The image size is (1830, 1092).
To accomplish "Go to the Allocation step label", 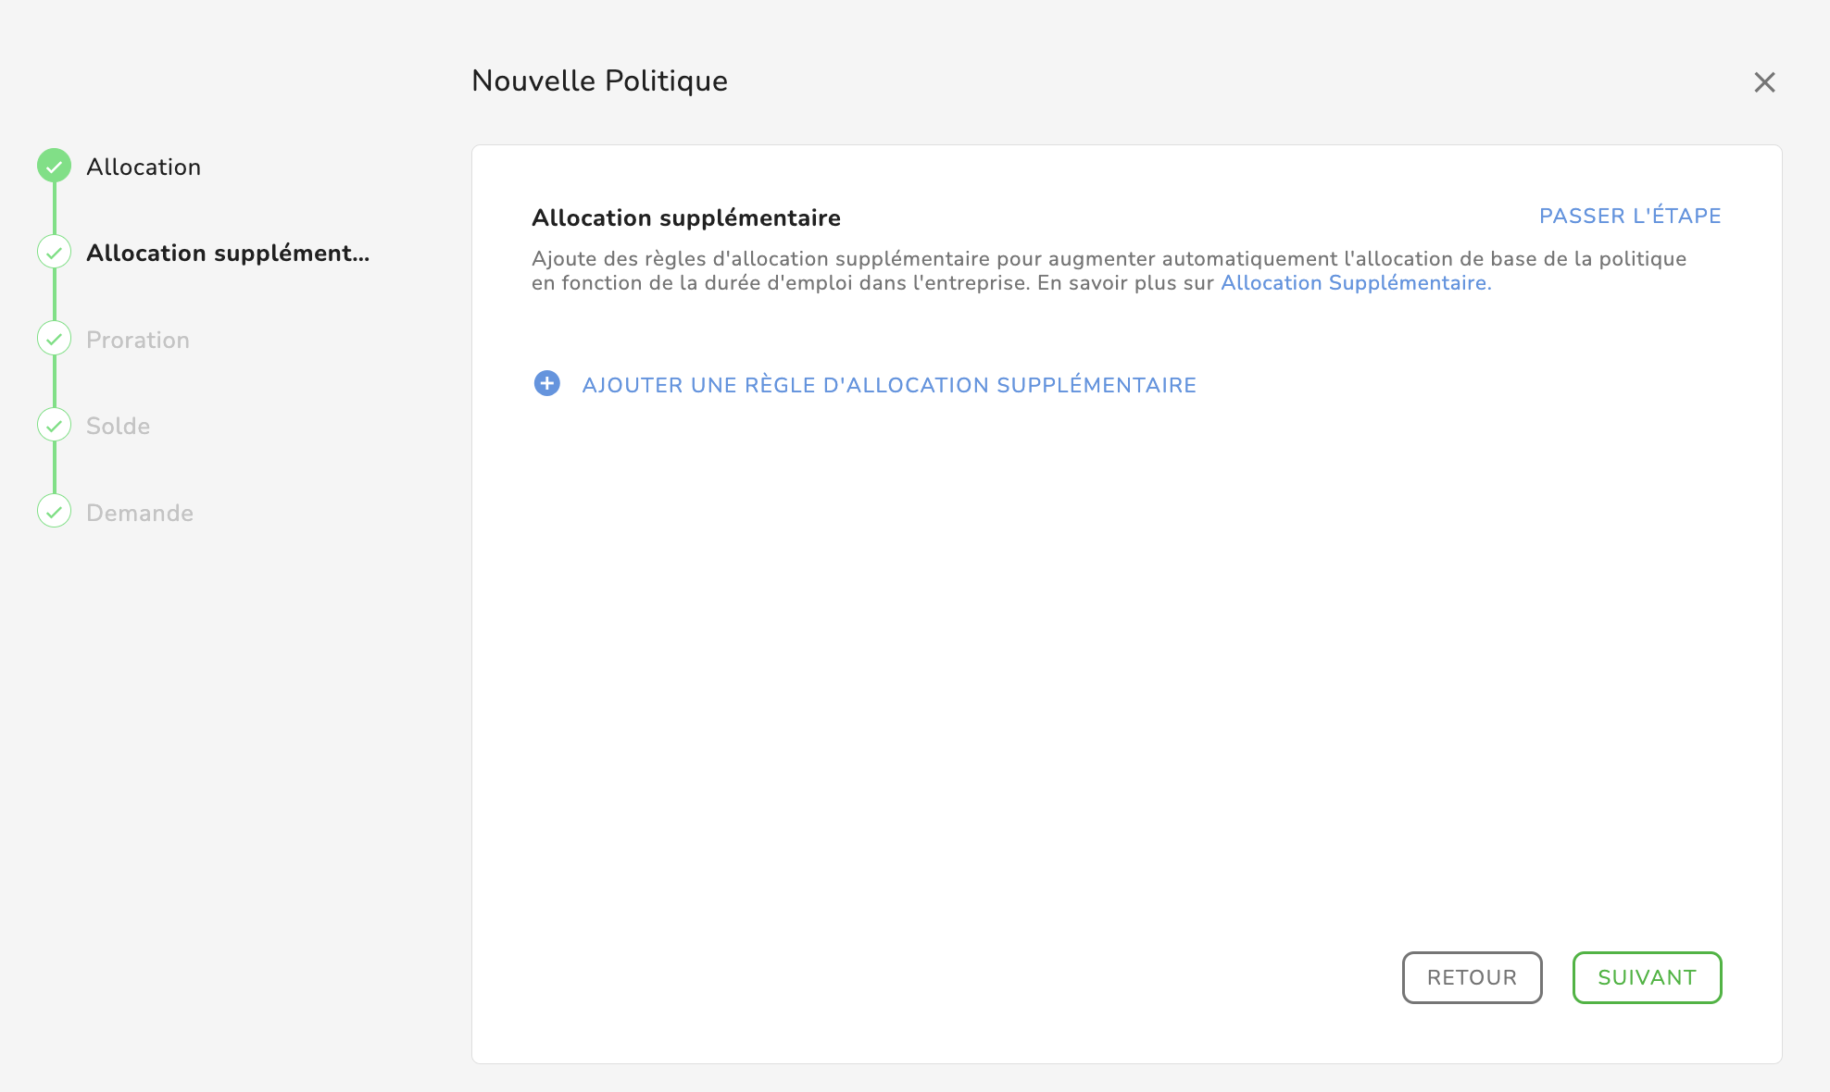I will (x=144, y=167).
